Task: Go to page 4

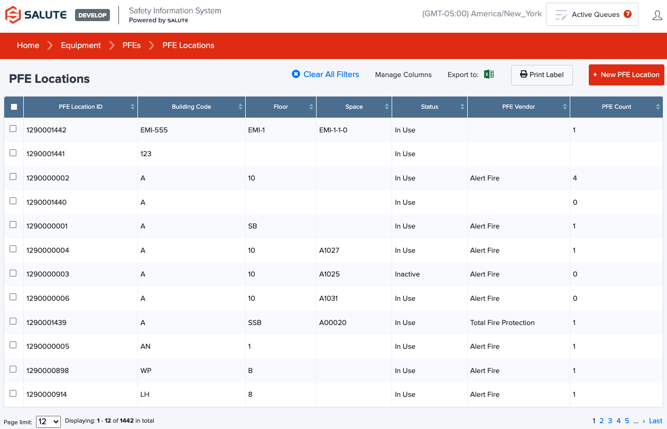Action: point(618,421)
